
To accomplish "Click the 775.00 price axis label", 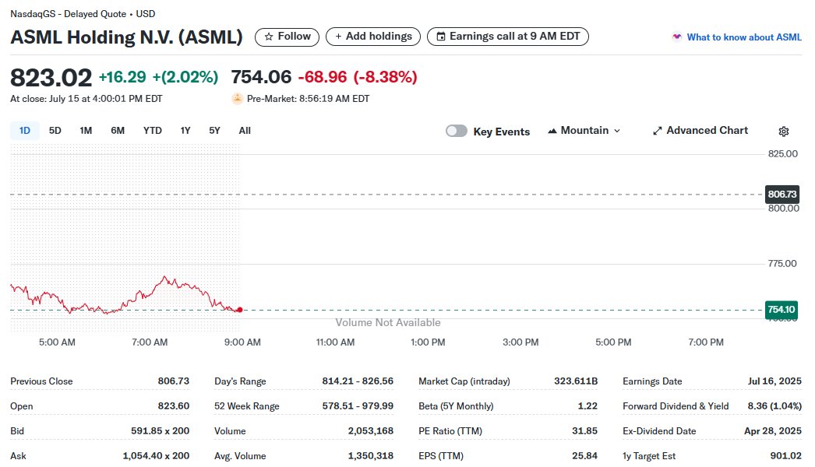I will [782, 263].
